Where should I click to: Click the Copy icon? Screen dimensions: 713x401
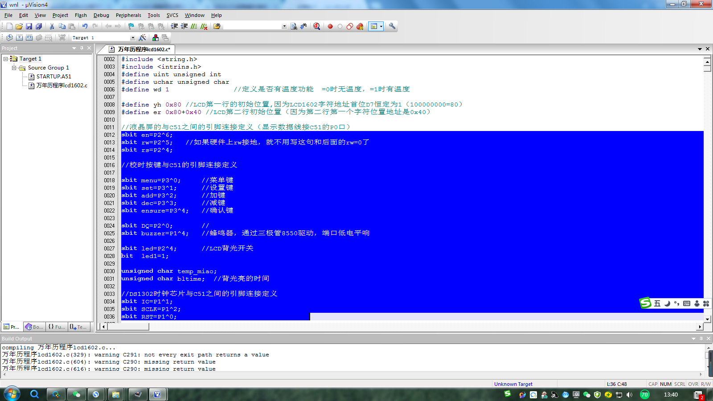click(x=62, y=26)
